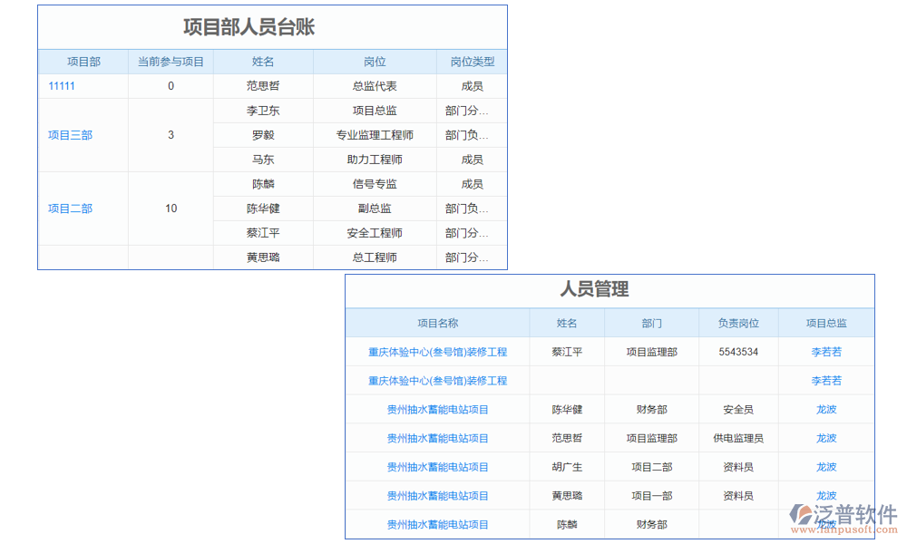Screen dimensions: 907x544
Task: Open the 项目三部 department details
Action: coord(68,134)
